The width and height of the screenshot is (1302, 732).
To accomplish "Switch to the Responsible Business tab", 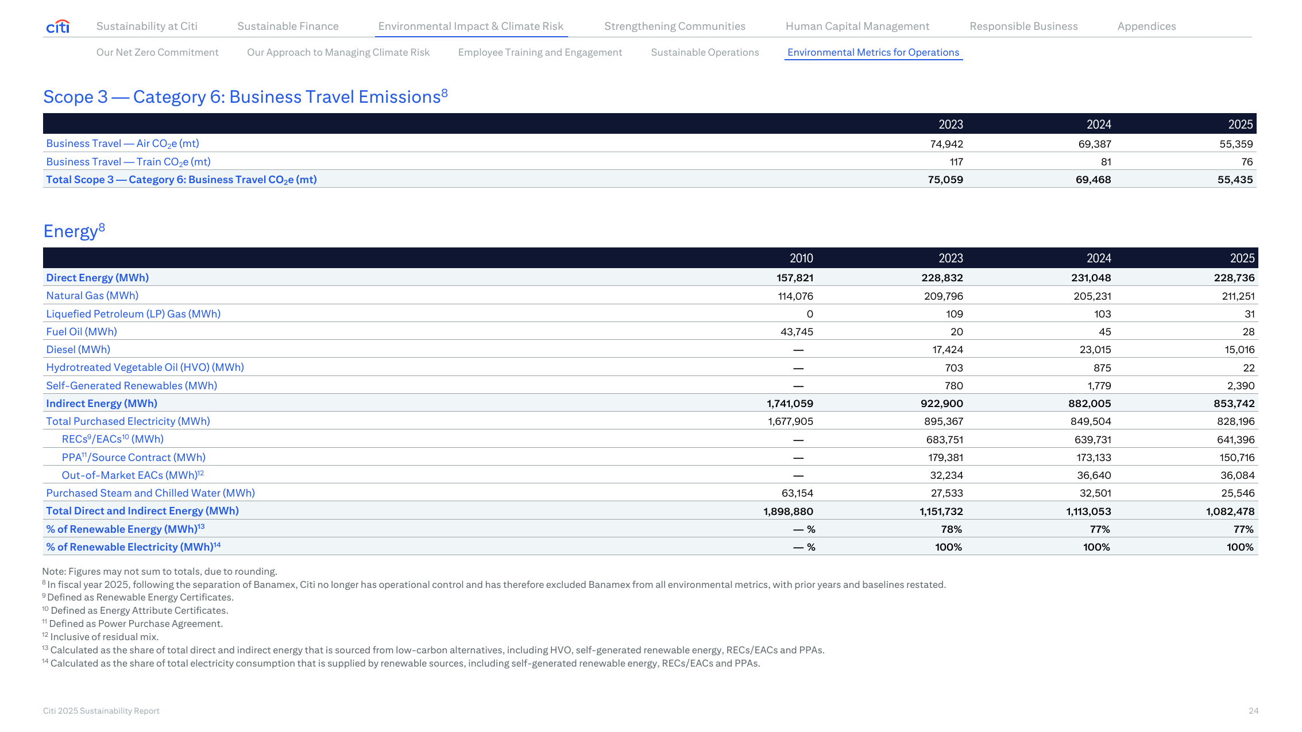I will [x=1023, y=26].
